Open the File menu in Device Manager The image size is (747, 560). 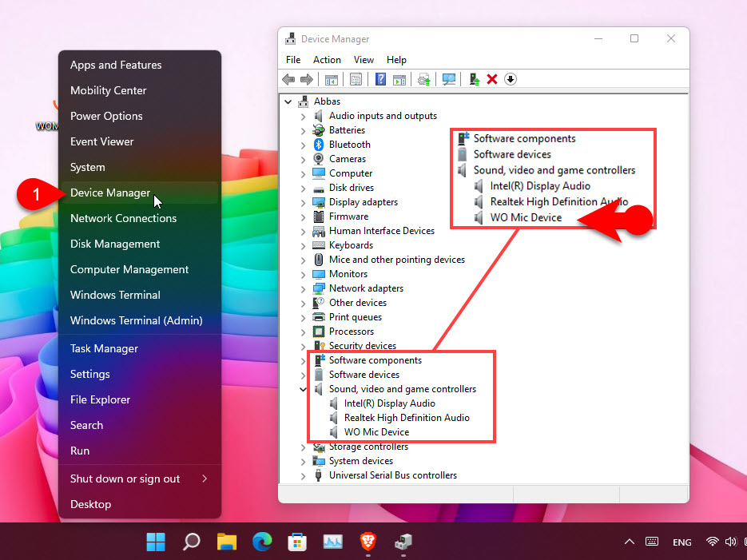(x=293, y=60)
